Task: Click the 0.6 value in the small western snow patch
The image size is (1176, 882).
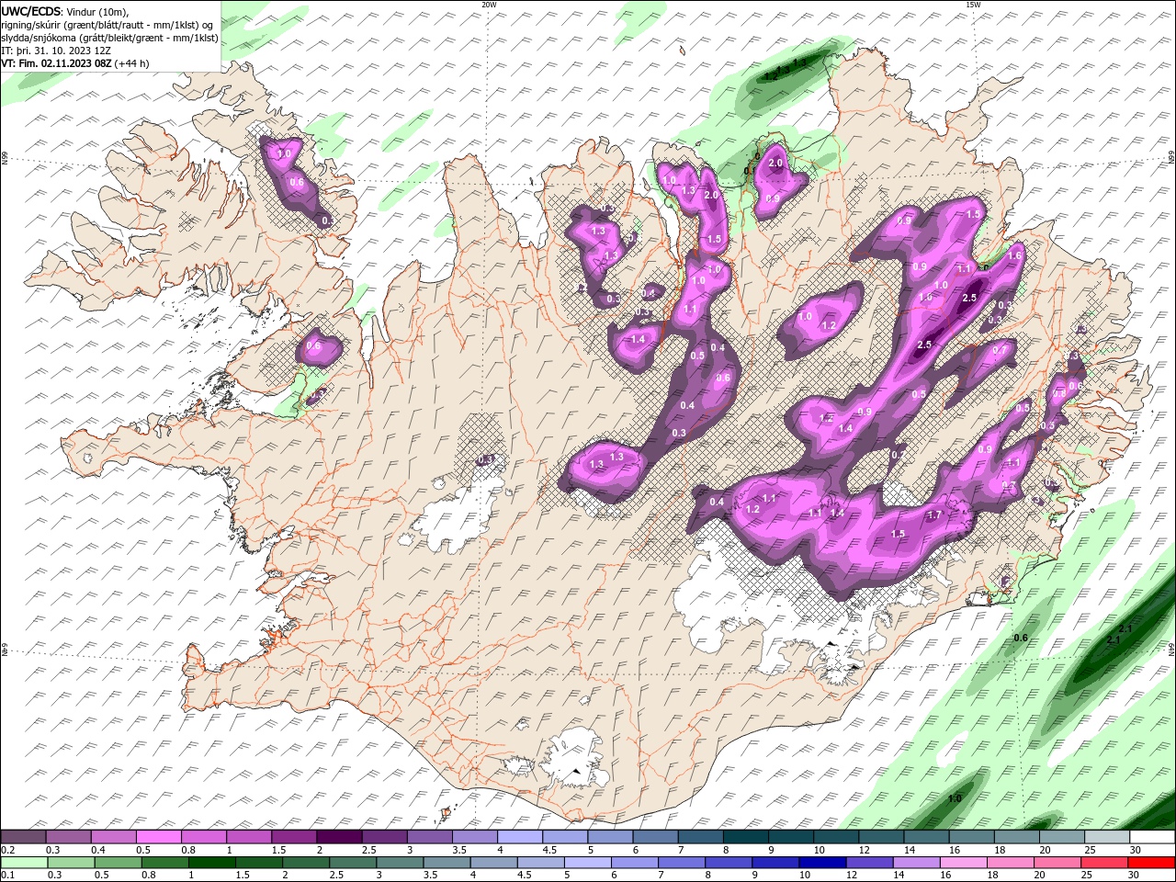Action: tap(313, 346)
